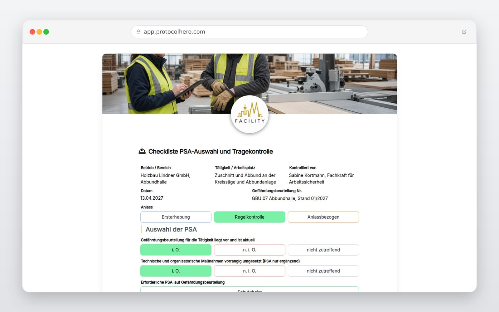Open the external link icon in browser bar

(x=464, y=32)
